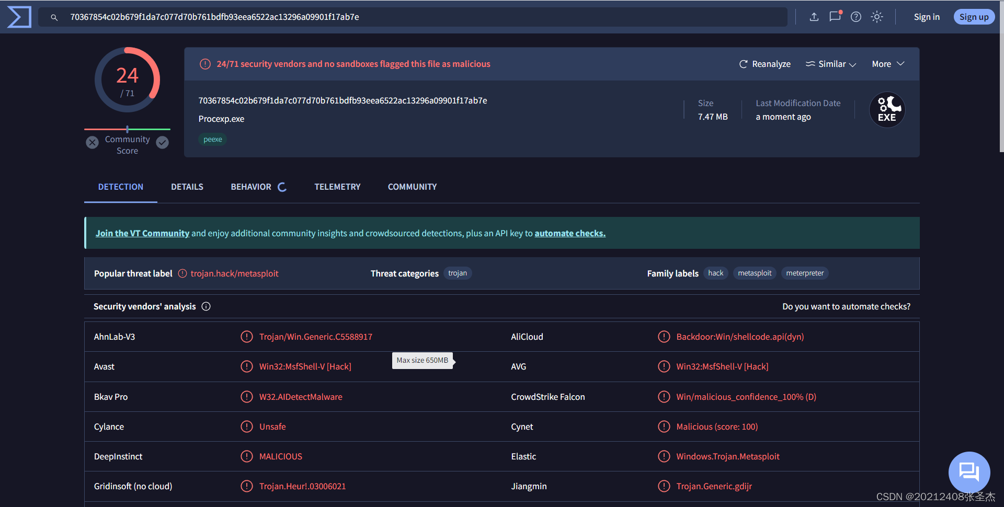The height and width of the screenshot is (507, 1004).
Task: Click the warning icon in the AVG row
Action: pos(664,366)
